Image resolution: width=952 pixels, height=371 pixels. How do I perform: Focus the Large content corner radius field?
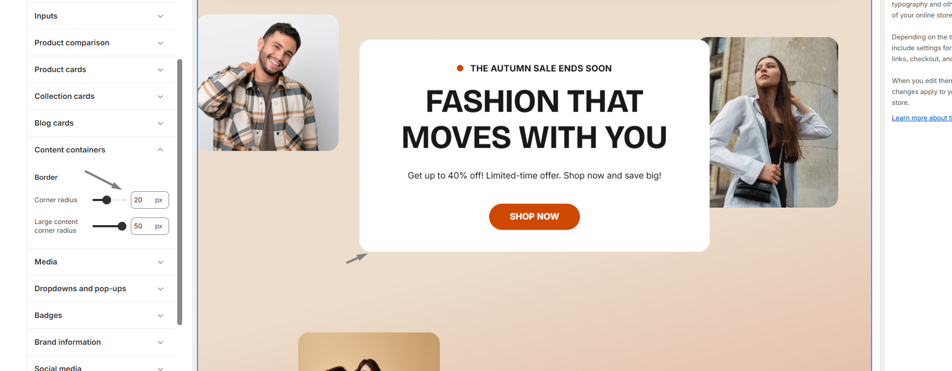150,226
